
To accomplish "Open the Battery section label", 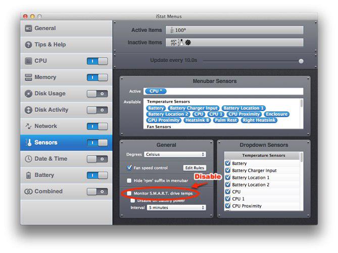I will (44, 175).
